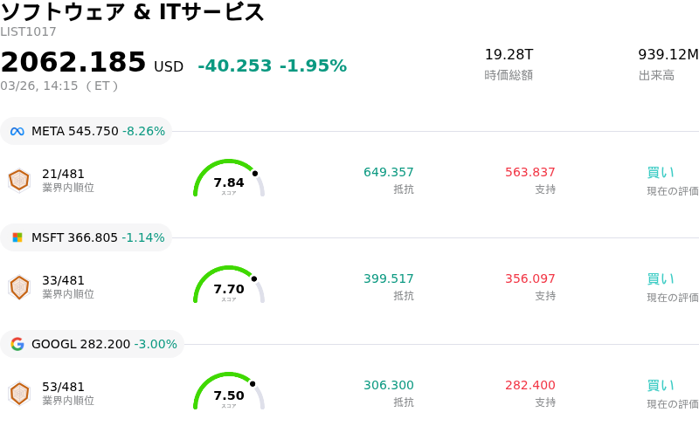Open the GOOGL 282.200 stock chip
699x426 pixels.
pyautogui.click(x=93, y=344)
